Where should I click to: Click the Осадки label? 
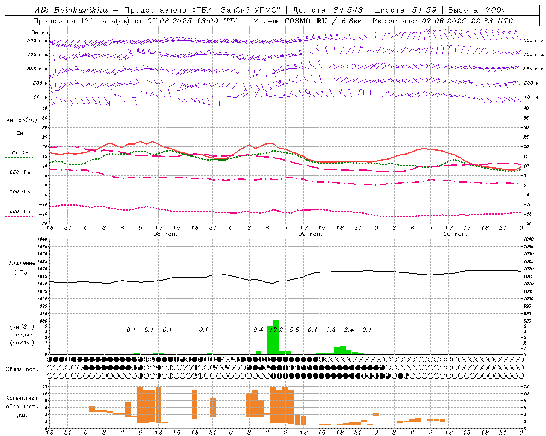(x=22, y=335)
